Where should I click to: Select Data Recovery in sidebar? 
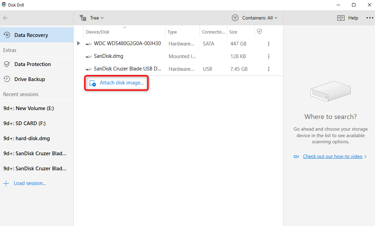point(37,35)
